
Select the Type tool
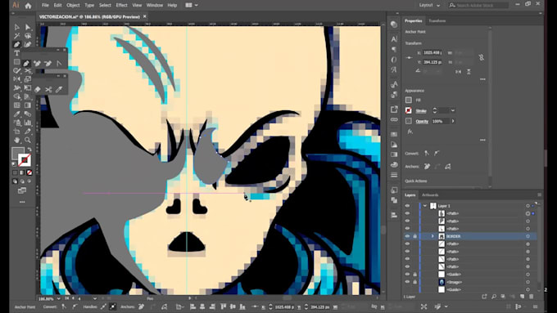[16, 53]
